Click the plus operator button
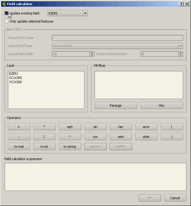Viewport: 191px width, 206px height. tap(19, 127)
